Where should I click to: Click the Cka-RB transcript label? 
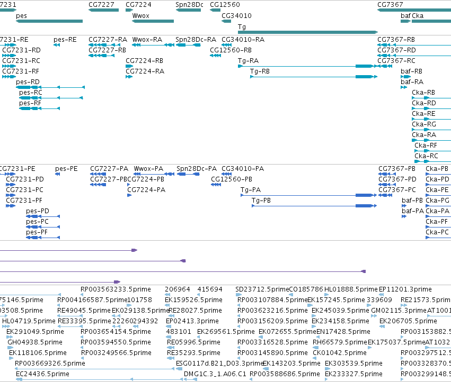(423, 93)
